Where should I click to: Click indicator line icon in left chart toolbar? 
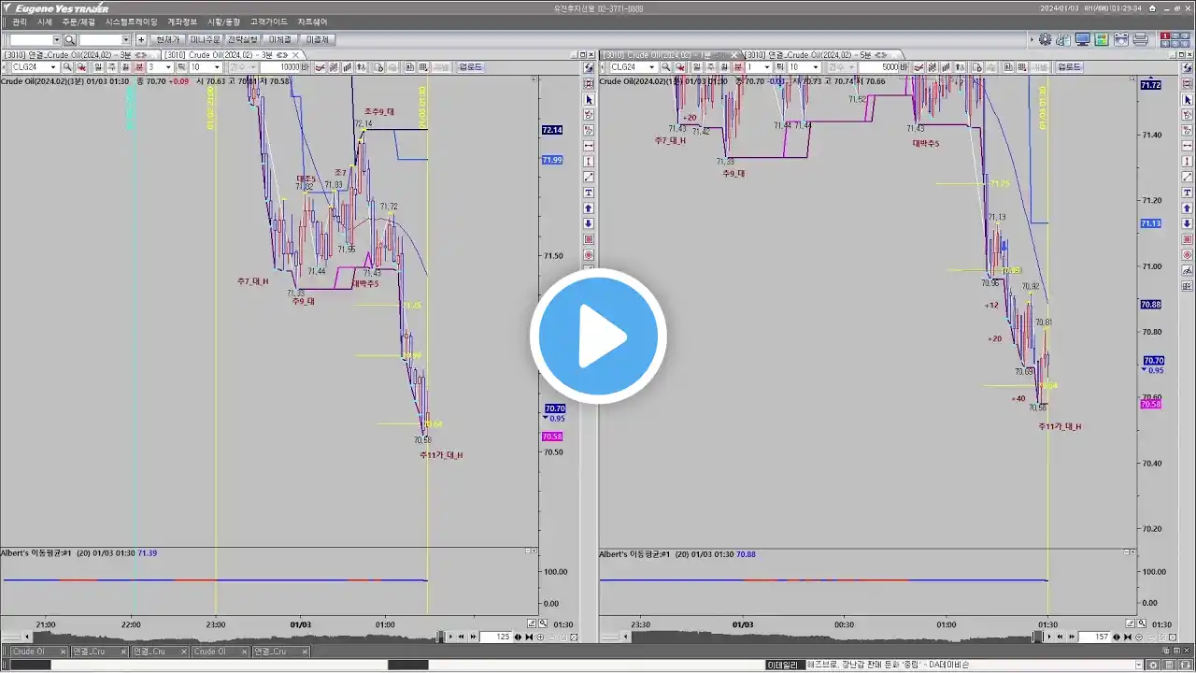pos(320,66)
